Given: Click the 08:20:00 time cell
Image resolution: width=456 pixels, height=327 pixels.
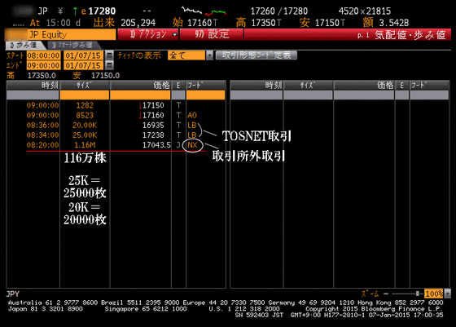Looking at the screenshot, I should tap(42, 144).
